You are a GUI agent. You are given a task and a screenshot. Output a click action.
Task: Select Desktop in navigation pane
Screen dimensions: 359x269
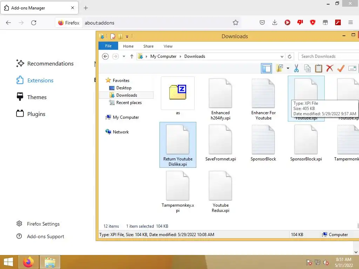pos(124,88)
